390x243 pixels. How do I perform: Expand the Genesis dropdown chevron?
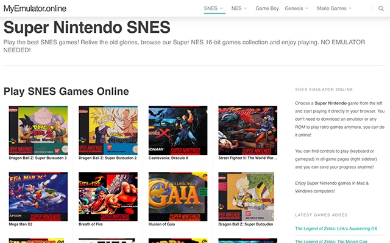(x=307, y=9)
